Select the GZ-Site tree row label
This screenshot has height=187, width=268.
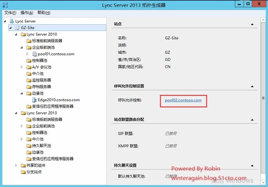[28, 28]
